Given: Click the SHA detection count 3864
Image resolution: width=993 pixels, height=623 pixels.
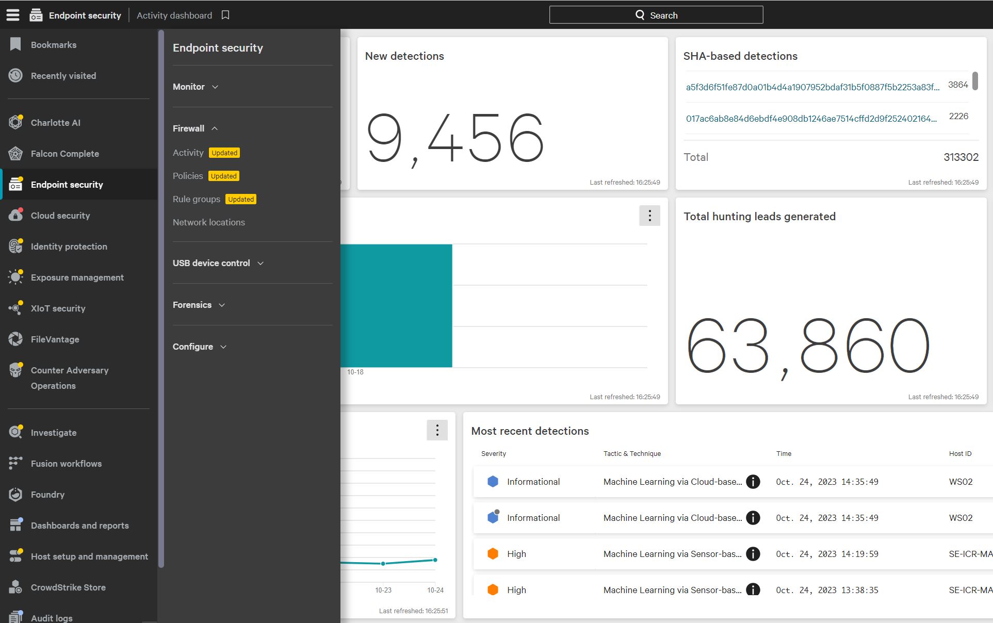Looking at the screenshot, I should [958, 85].
